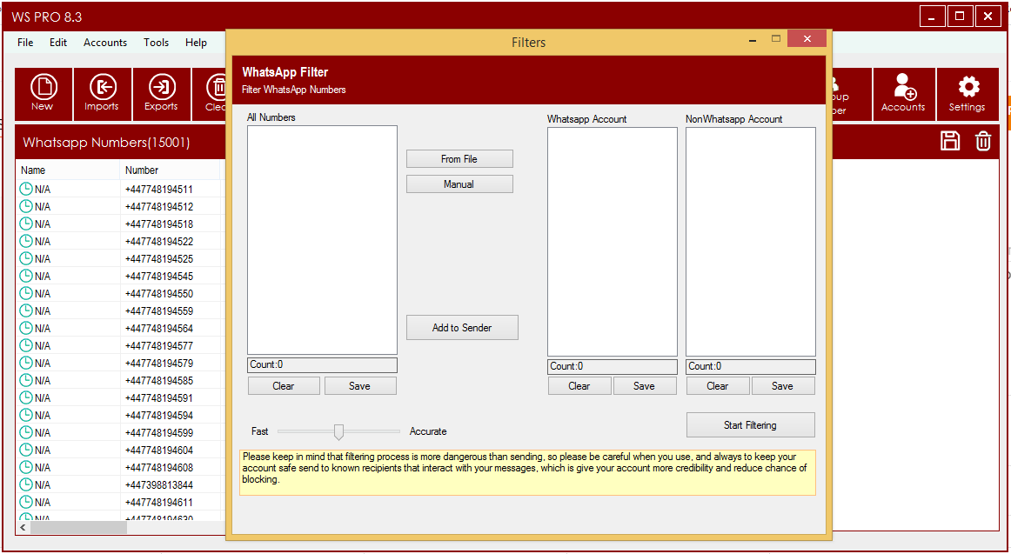The height and width of the screenshot is (554, 1011).
Task: Open the Edit menu
Action: [58, 43]
